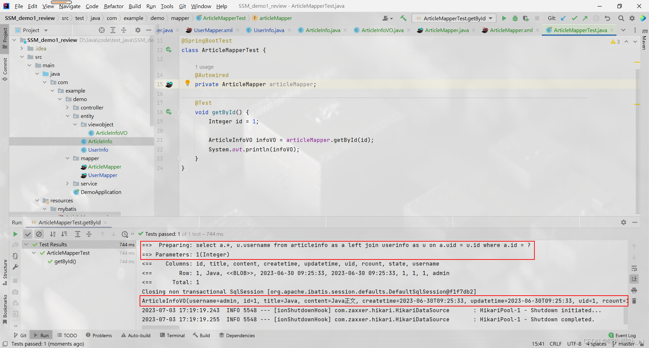Open Run panel settings gear
Image resolution: width=649 pixels, height=348 pixels.
pyautogui.click(x=624, y=222)
